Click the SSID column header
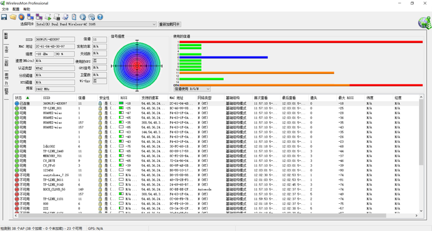Image resolution: width=432 pixels, height=231 pixels. click(x=59, y=97)
